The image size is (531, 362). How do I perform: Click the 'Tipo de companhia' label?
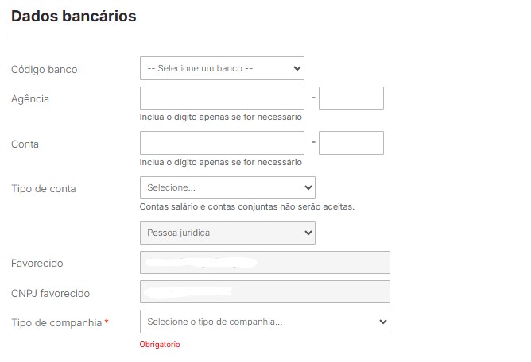pos(56,322)
